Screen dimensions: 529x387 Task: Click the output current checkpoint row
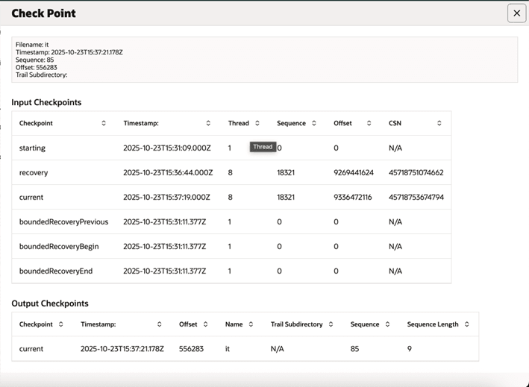click(x=31, y=348)
